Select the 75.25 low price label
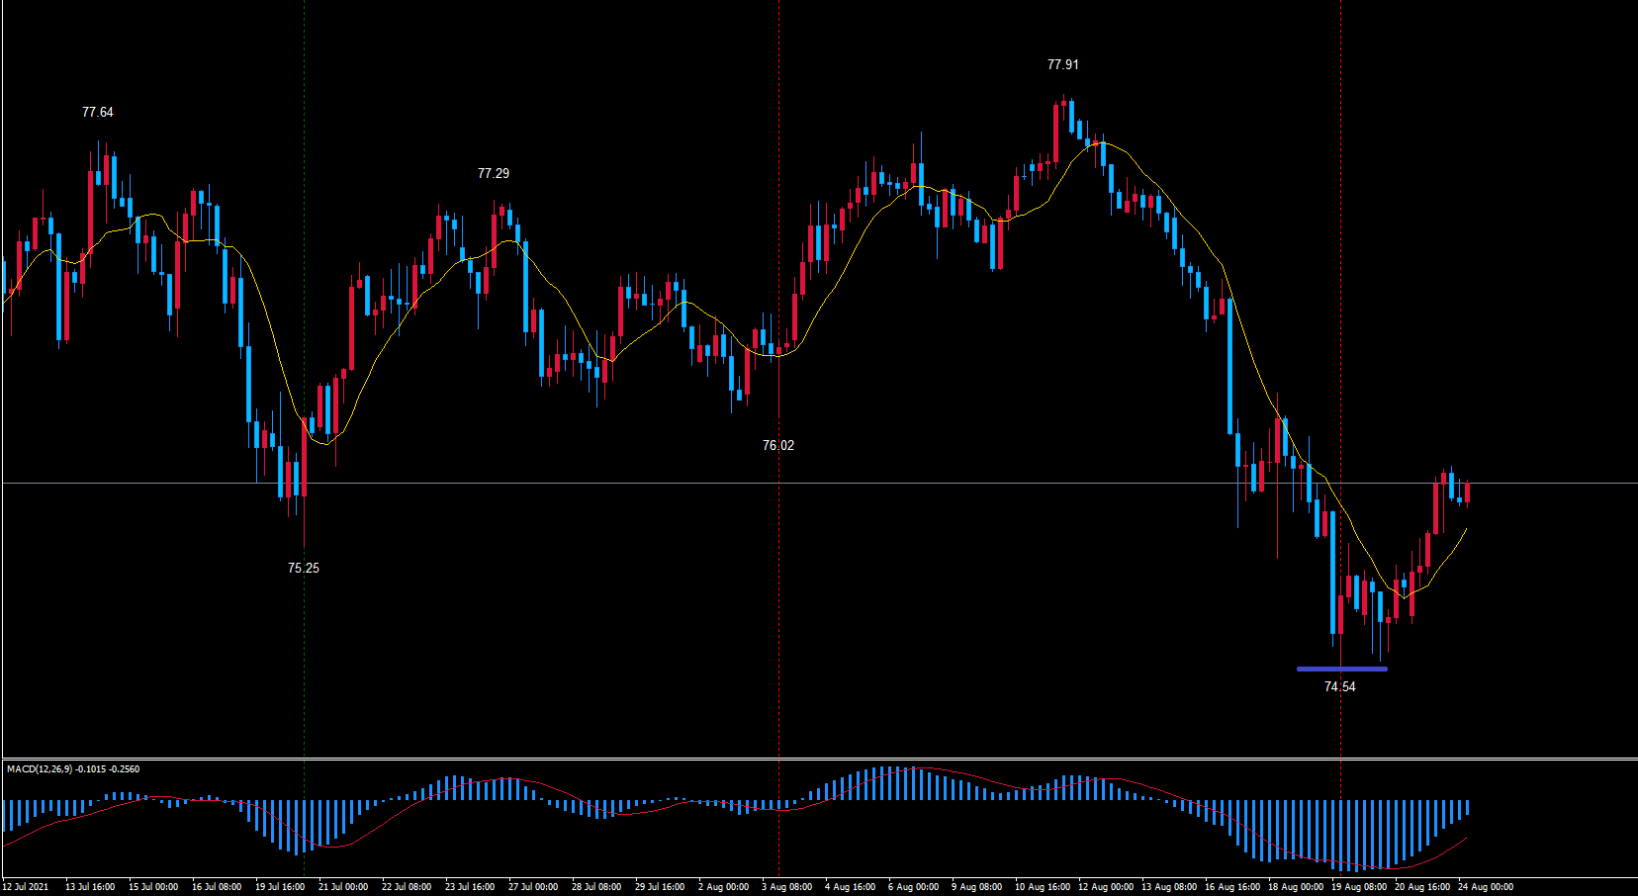This screenshot has height=896, width=1638. 303,568
